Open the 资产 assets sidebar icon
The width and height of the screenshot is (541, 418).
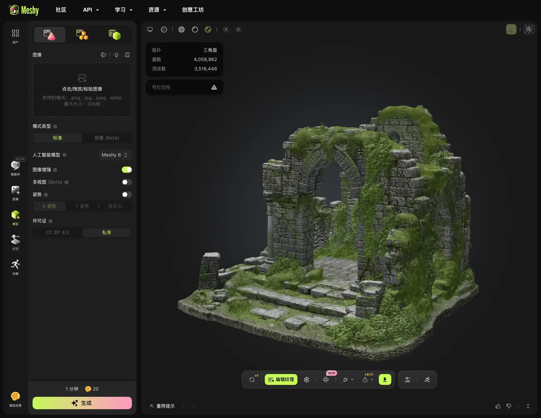[15, 36]
